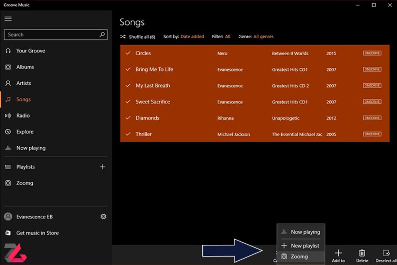Select Zoomg in the Add to menu
The height and width of the screenshot is (265, 397).
tap(301, 257)
